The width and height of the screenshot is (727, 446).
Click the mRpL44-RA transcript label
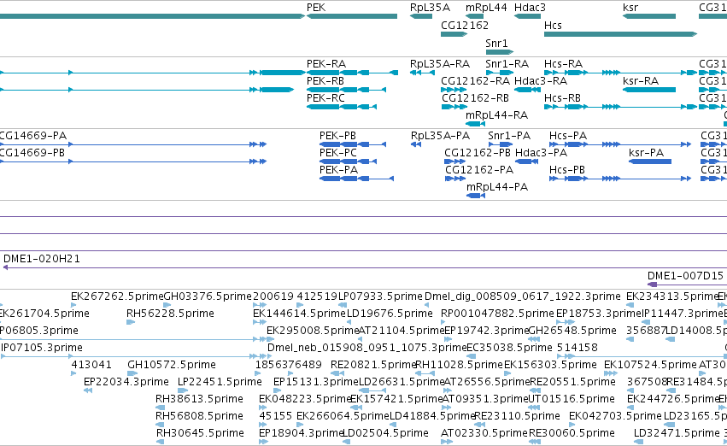point(496,115)
